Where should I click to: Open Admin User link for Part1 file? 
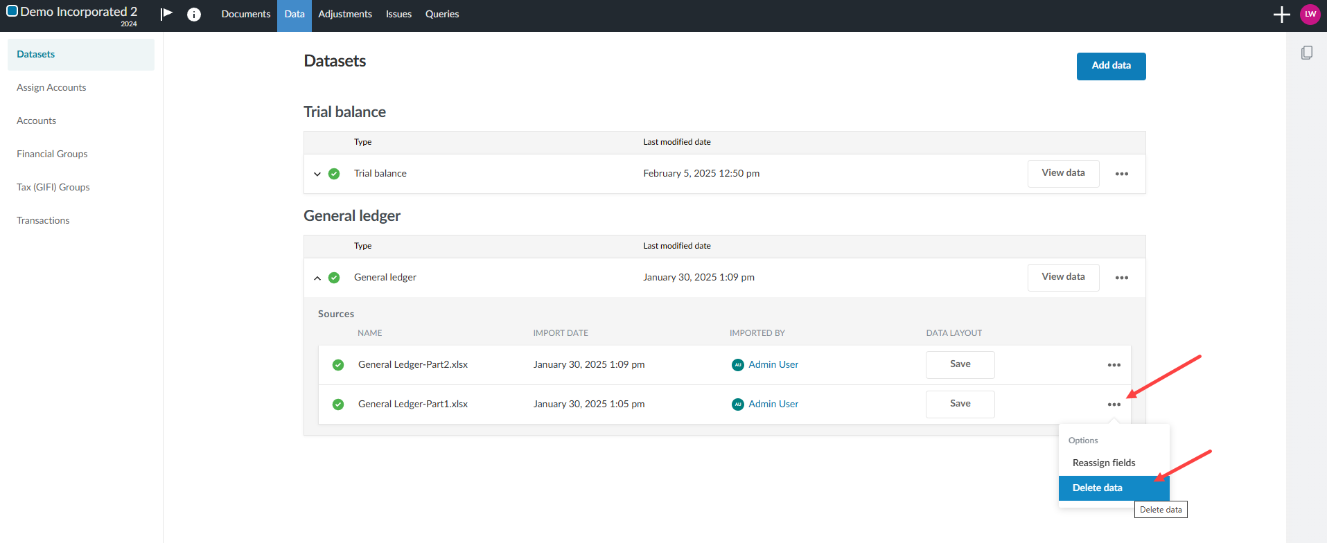773,404
